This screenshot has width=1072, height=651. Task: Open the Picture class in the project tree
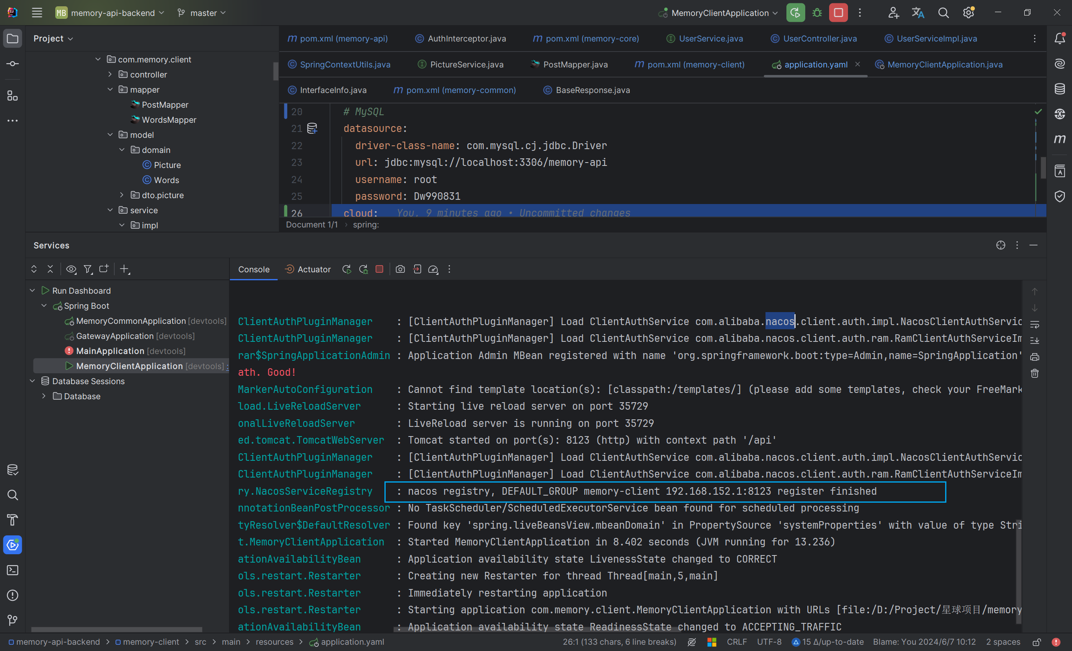(162, 165)
